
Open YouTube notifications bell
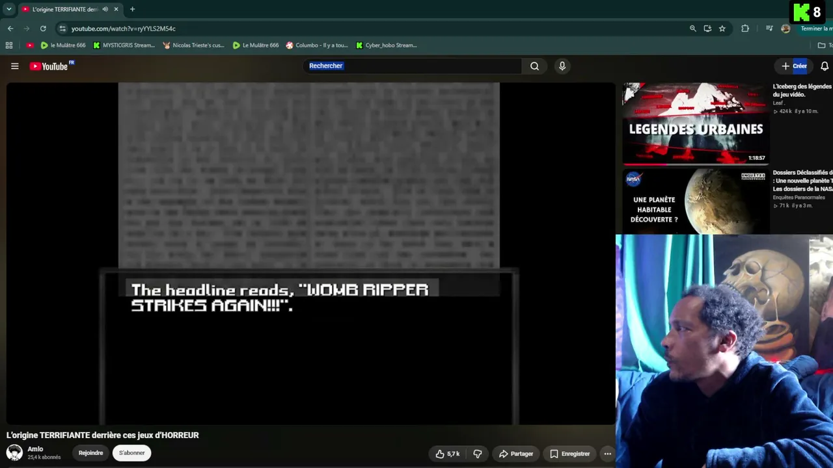(x=824, y=66)
